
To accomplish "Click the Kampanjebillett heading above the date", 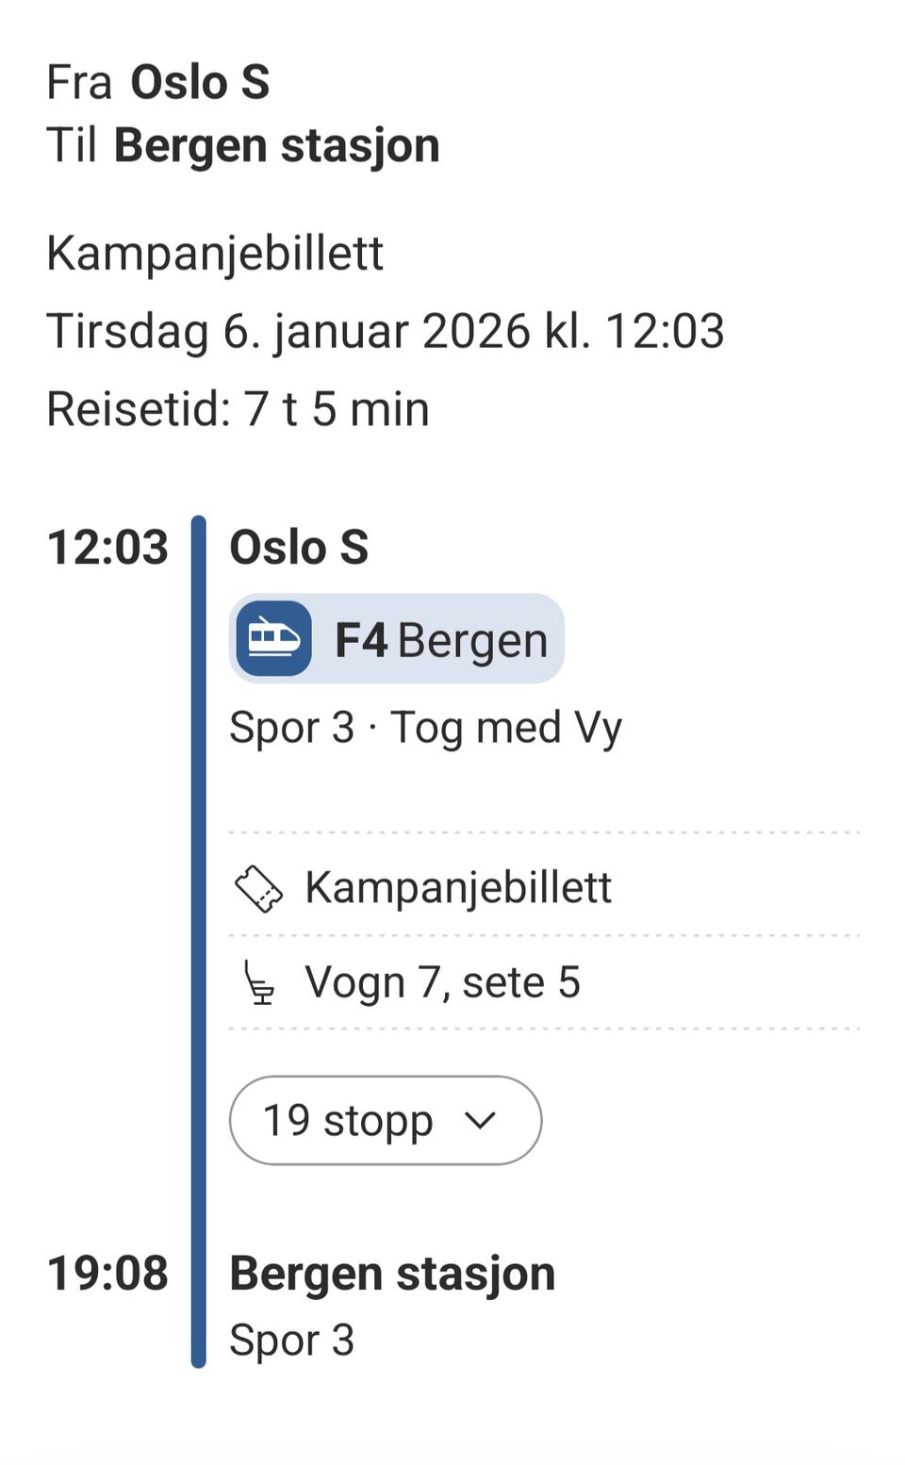I will coord(215,253).
